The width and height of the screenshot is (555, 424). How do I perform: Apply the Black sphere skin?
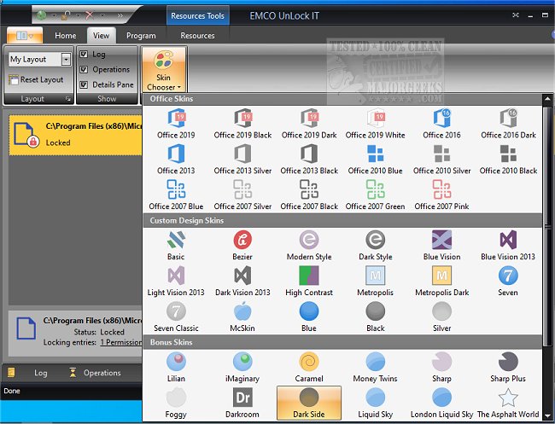click(x=375, y=317)
